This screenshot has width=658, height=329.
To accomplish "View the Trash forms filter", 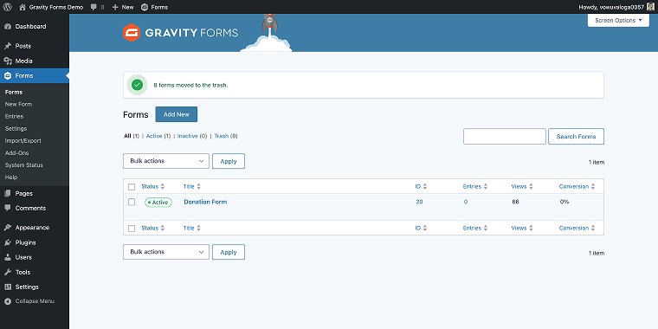I will [222, 136].
